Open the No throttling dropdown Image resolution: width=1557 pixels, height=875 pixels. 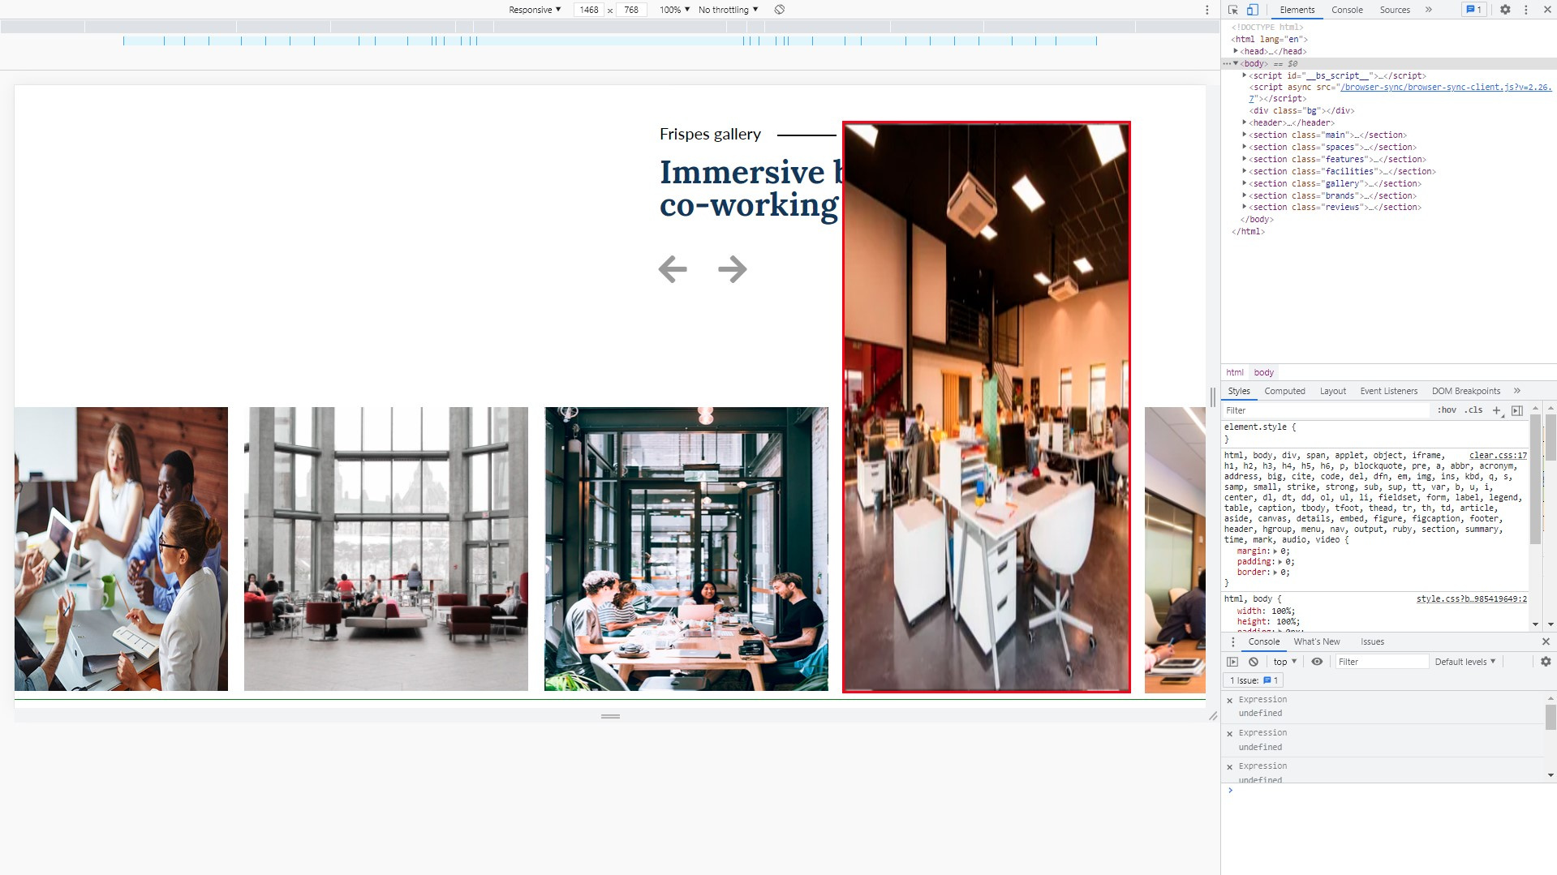coord(728,10)
